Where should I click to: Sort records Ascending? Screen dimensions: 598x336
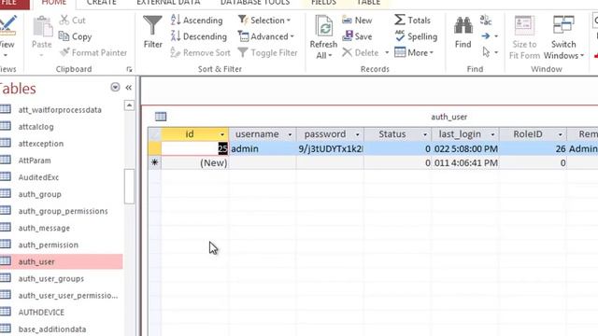pyautogui.click(x=197, y=21)
